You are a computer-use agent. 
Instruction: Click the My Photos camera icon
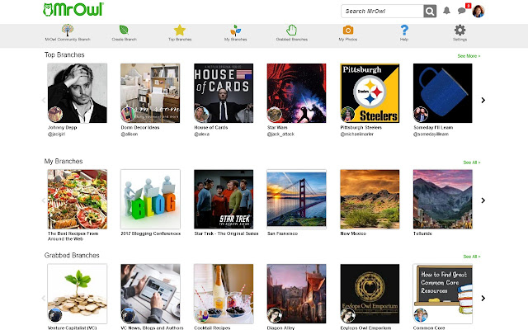(348, 30)
